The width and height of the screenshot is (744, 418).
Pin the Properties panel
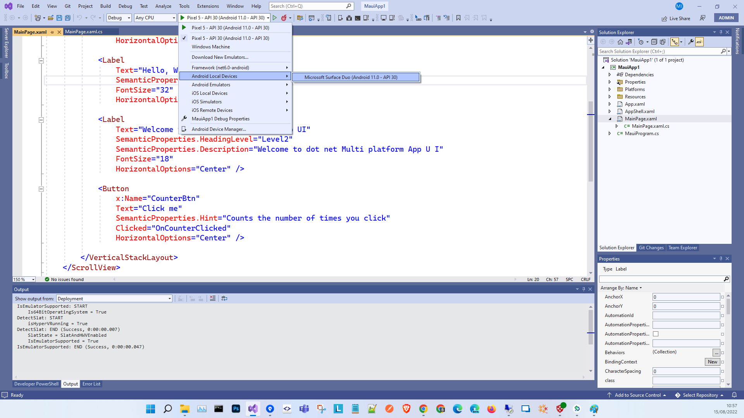click(x=721, y=259)
